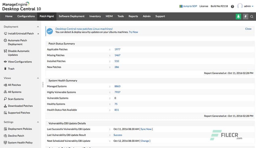Image resolution: width=256 pixels, height=148 pixels.
Task: Open the Tools tab
Action: 120,16
